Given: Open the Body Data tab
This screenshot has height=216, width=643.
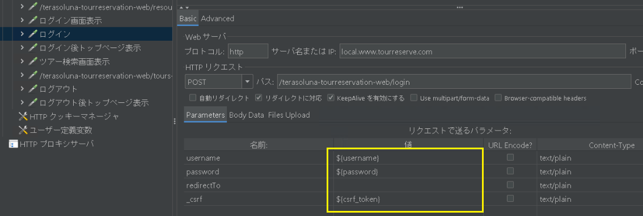Looking at the screenshot, I should click(x=246, y=115).
